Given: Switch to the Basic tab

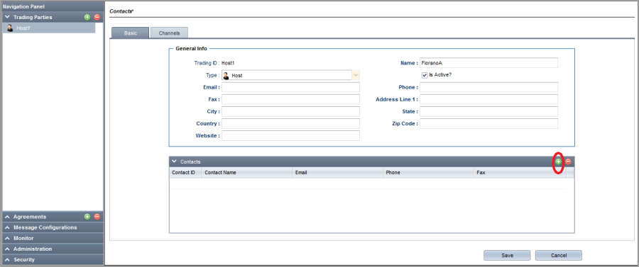Looking at the screenshot, I should (x=131, y=33).
